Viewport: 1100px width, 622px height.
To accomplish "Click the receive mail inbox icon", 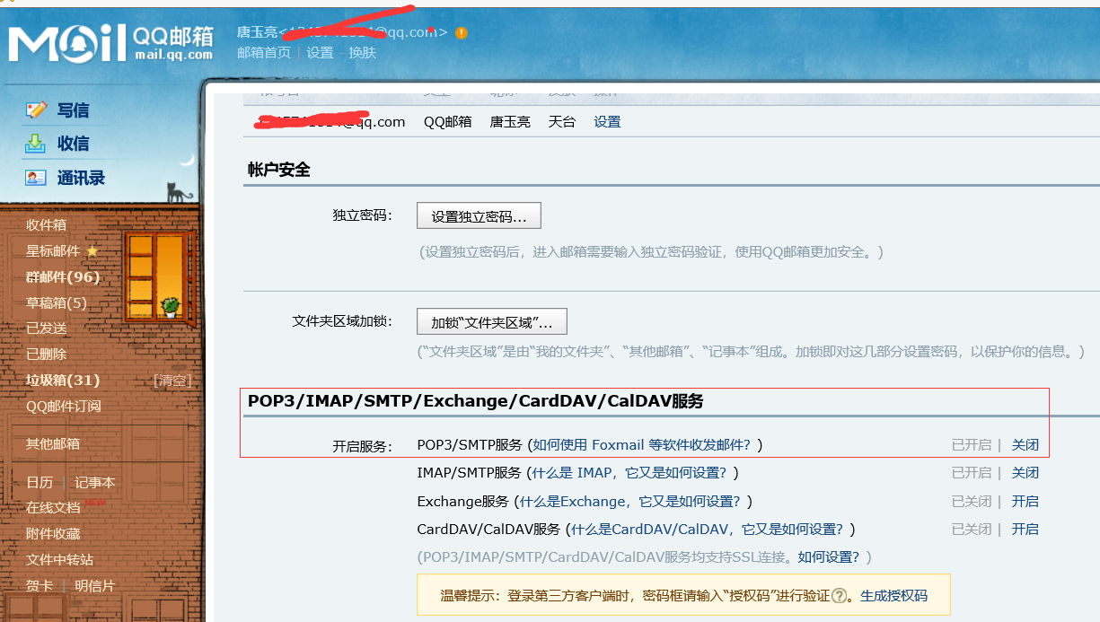I will coord(36,144).
